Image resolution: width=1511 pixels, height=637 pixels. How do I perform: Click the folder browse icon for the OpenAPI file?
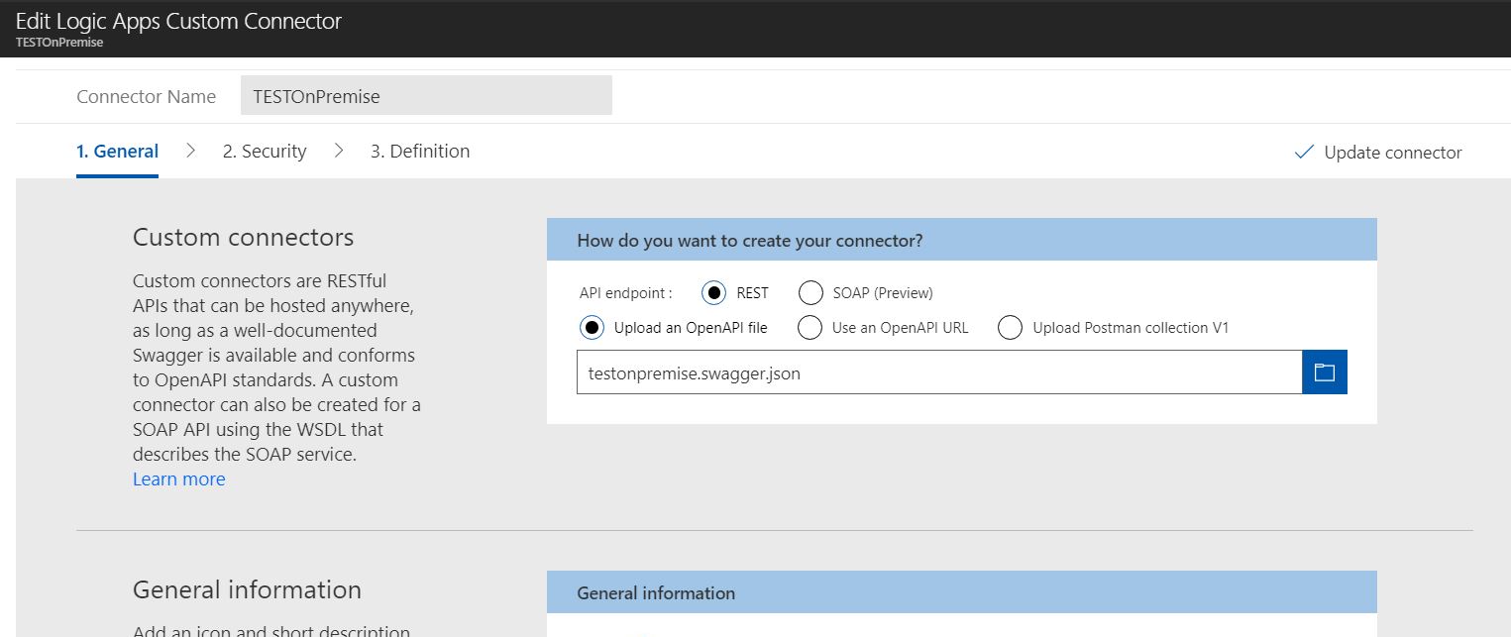click(x=1325, y=372)
